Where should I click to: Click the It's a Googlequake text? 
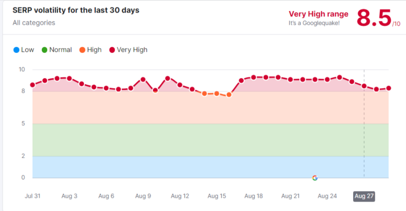(x=314, y=23)
